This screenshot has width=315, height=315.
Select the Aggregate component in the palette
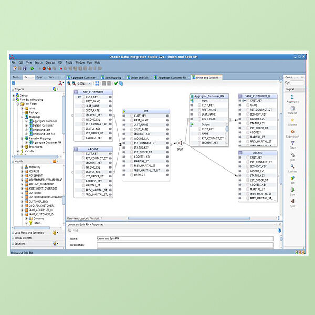click(292, 97)
